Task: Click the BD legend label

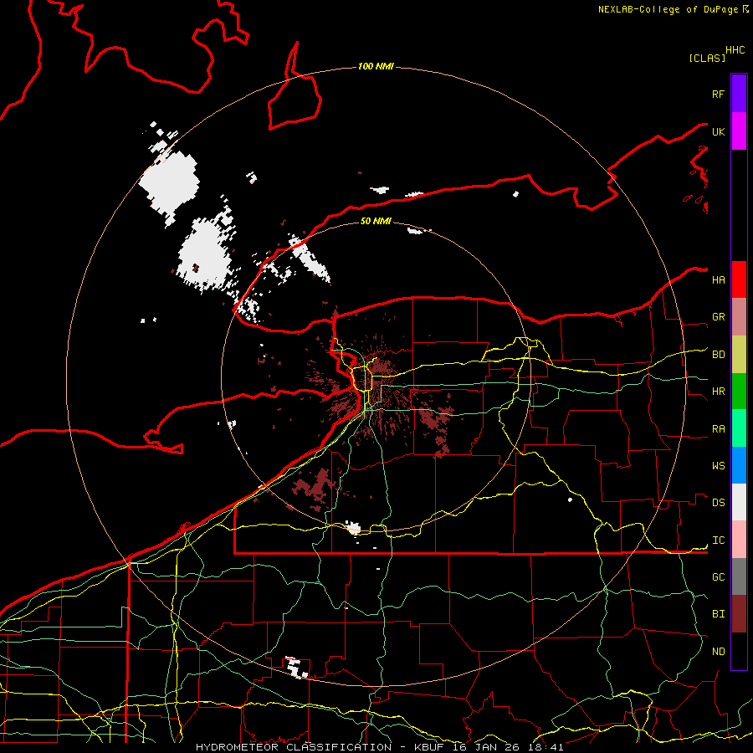Action: click(x=718, y=355)
